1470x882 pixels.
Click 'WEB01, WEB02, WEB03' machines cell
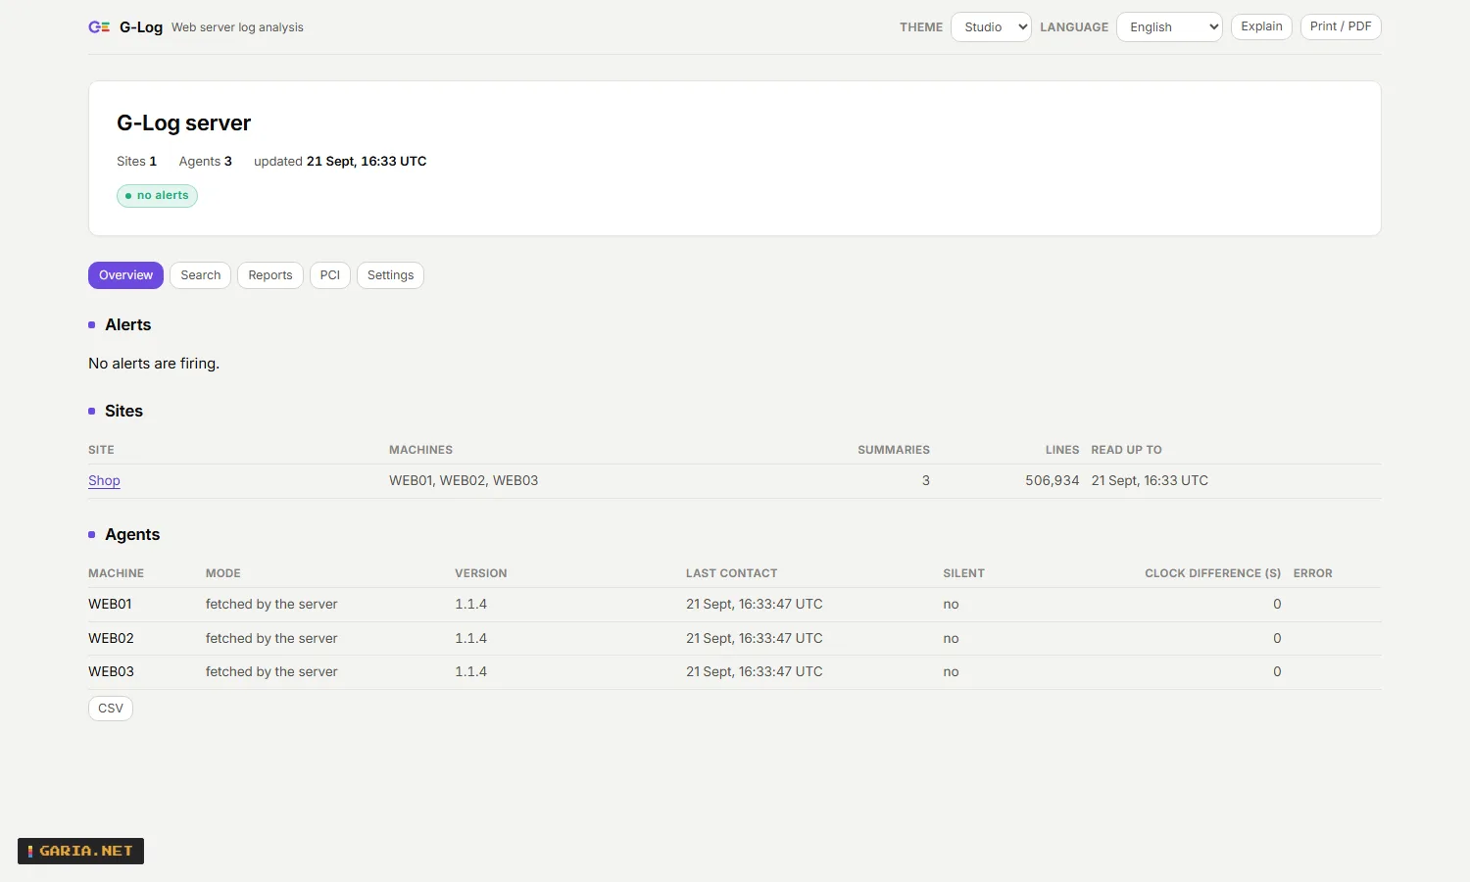[464, 480]
